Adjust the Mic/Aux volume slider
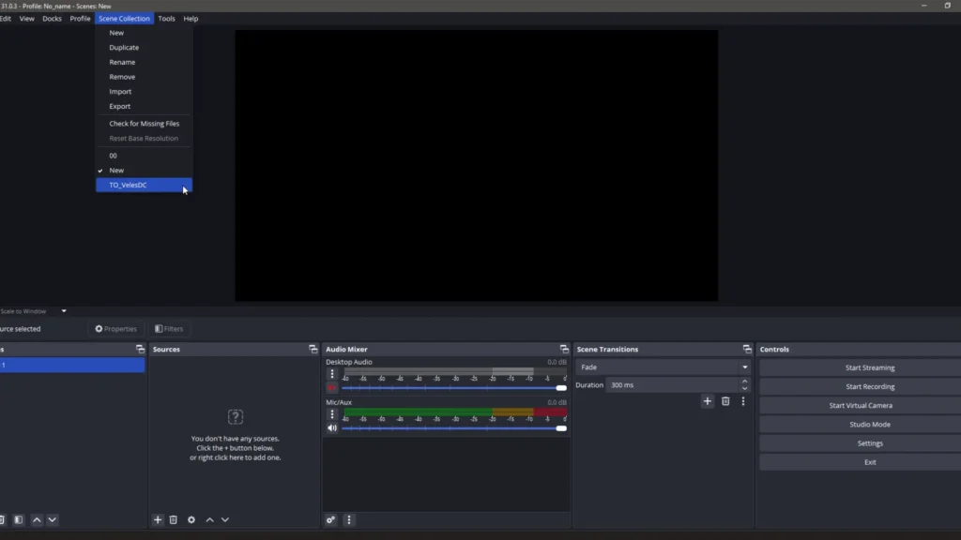Viewport: 961px width, 540px height. [x=450, y=427]
